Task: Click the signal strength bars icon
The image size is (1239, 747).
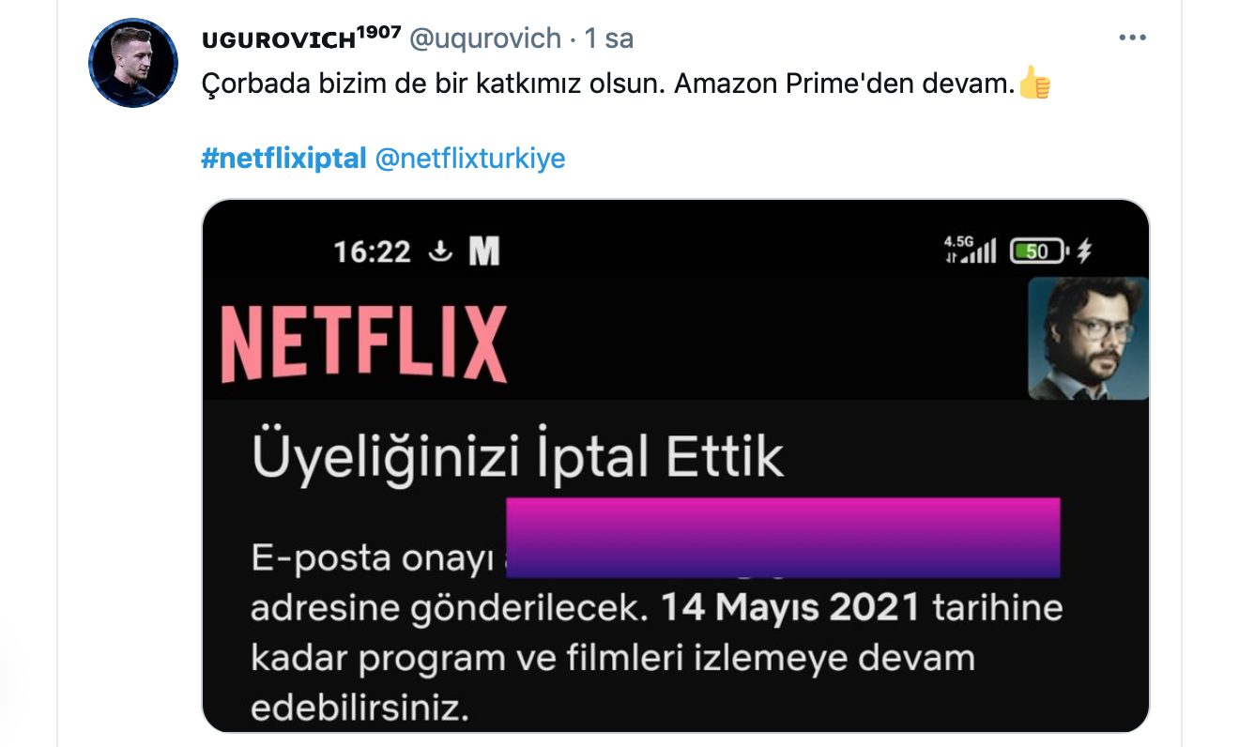Action: click(983, 251)
